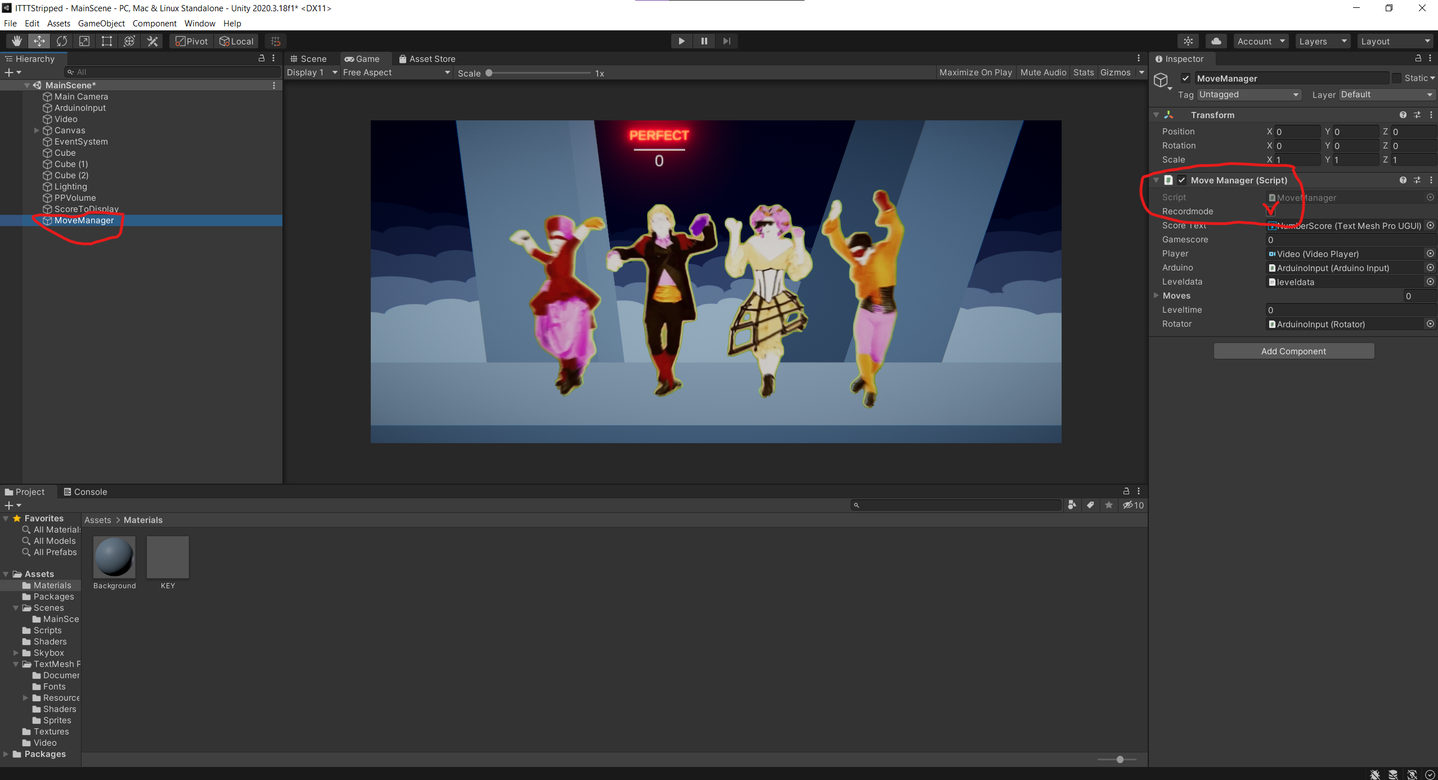Viewport: 1438px width, 780px height.
Task: Open the Free Aspect dropdown
Action: click(x=396, y=73)
